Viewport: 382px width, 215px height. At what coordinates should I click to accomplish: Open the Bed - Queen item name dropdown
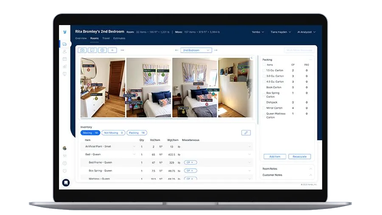coord(134,154)
